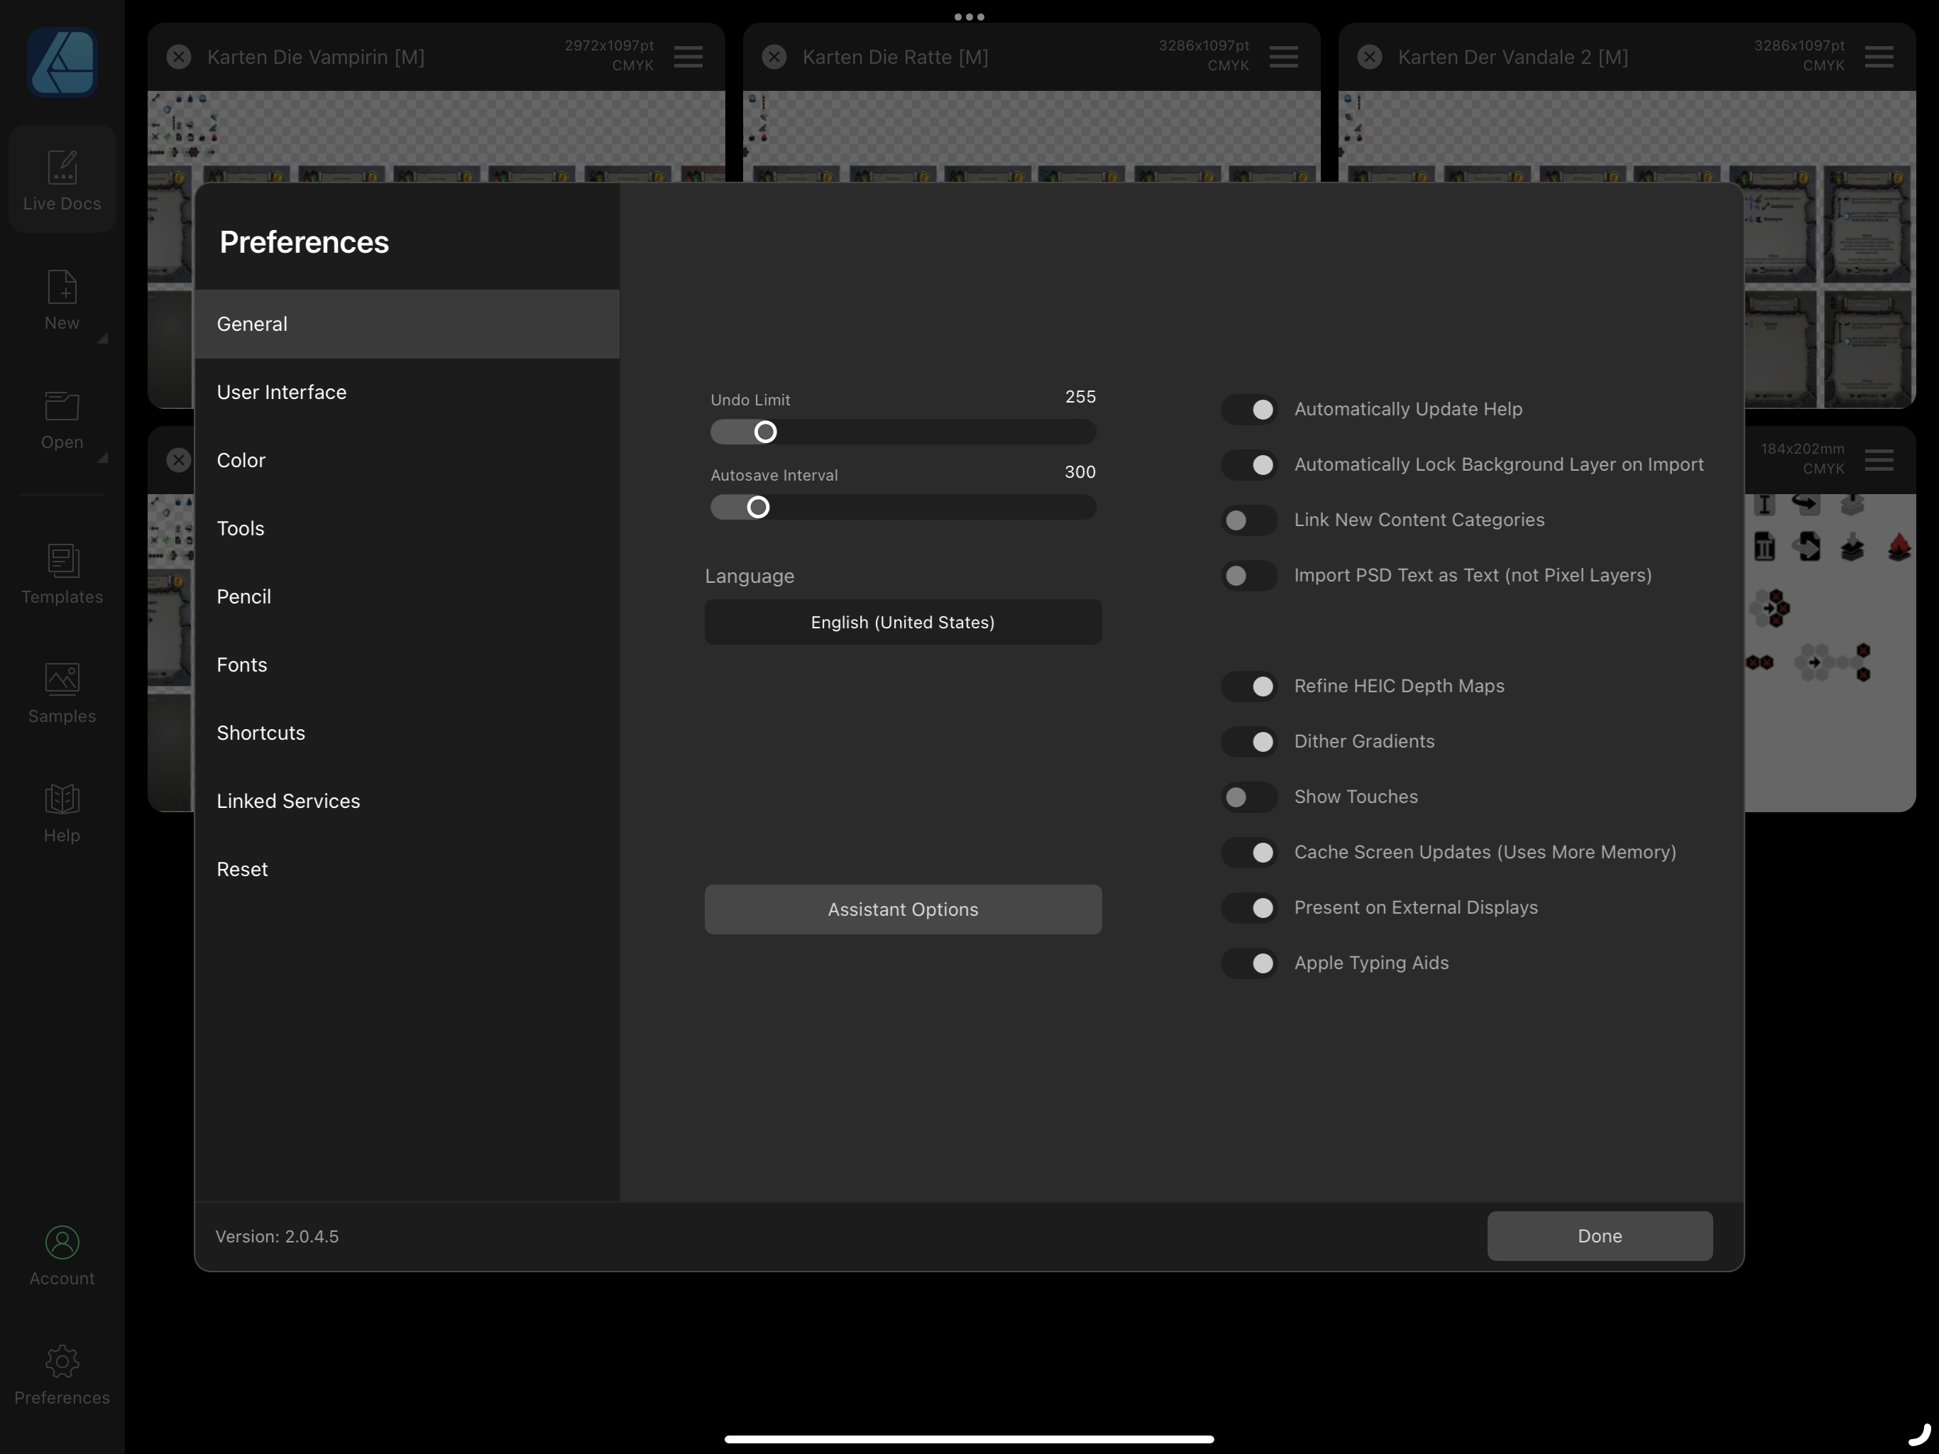The height and width of the screenshot is (1454, 1939).
Task: Toggle Show Touches switch
Action: [1249, 797]
